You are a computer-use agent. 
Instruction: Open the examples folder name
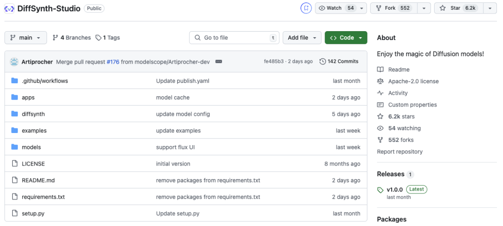pyautogui.click(x=34, y=131)
